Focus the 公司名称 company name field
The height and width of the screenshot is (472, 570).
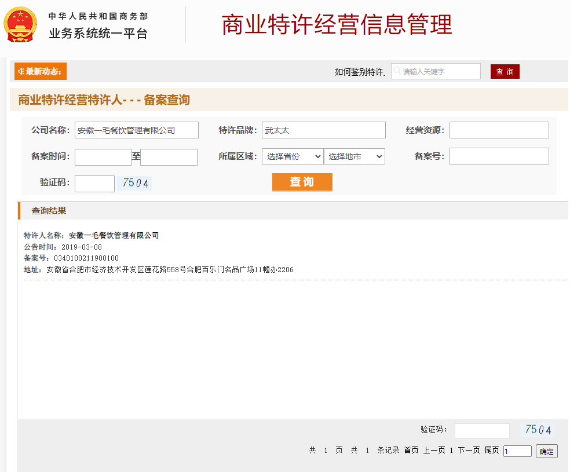(136, 130)
